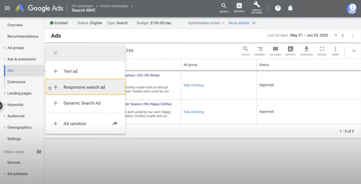Viewport: 361px width, 184px height.
Task: Collapse the chart with the chevron
Action: pyautogui.click(x=354, y=51)
